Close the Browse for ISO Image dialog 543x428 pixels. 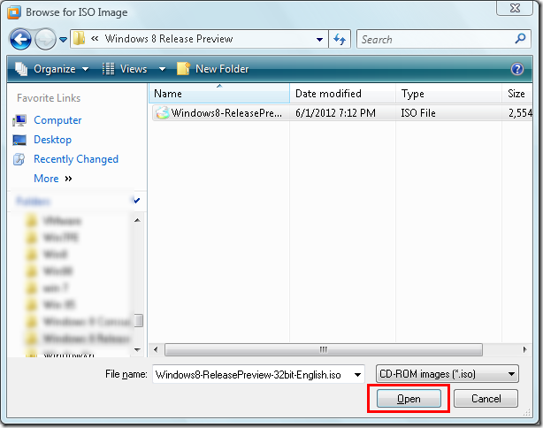[515, 8]
